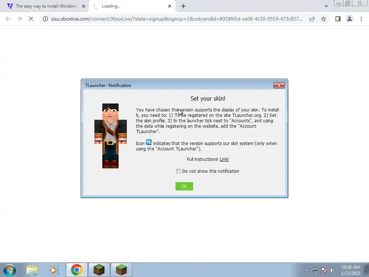369x277 pixels.
Task: Click the Show desktop strip at taskbar end
Action: pos(366,270)
